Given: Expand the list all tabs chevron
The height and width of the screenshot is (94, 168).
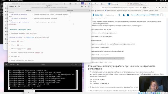Looking at the screenshot, I should coord(160,4).
